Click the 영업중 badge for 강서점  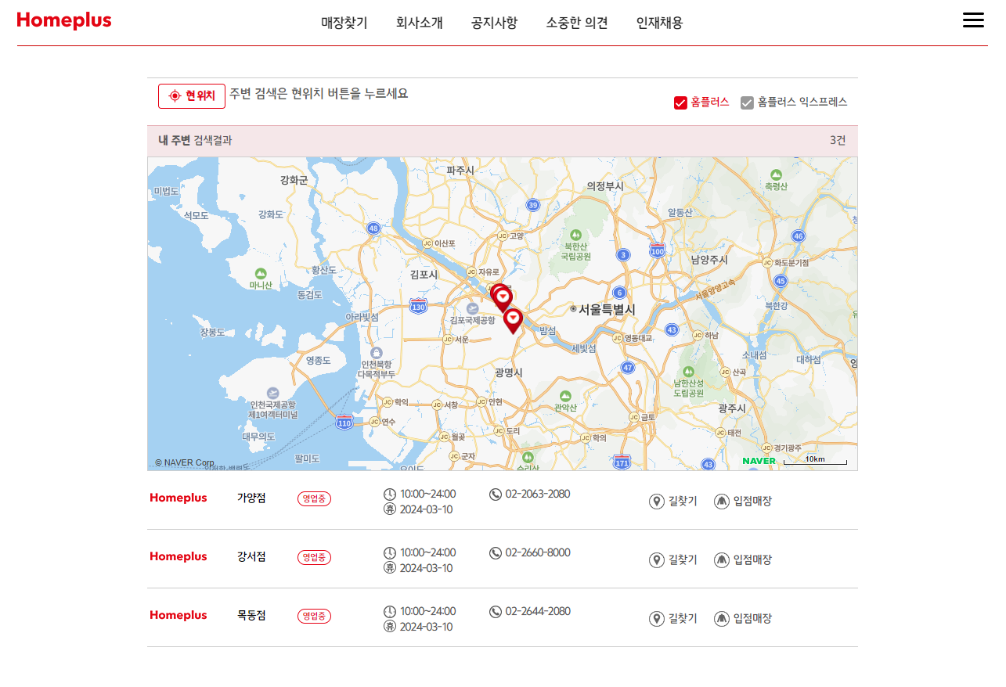coord(314,558)
